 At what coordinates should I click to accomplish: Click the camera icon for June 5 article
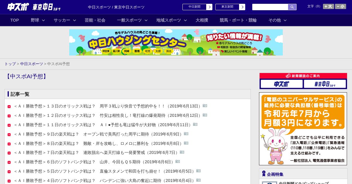[199, 171]
